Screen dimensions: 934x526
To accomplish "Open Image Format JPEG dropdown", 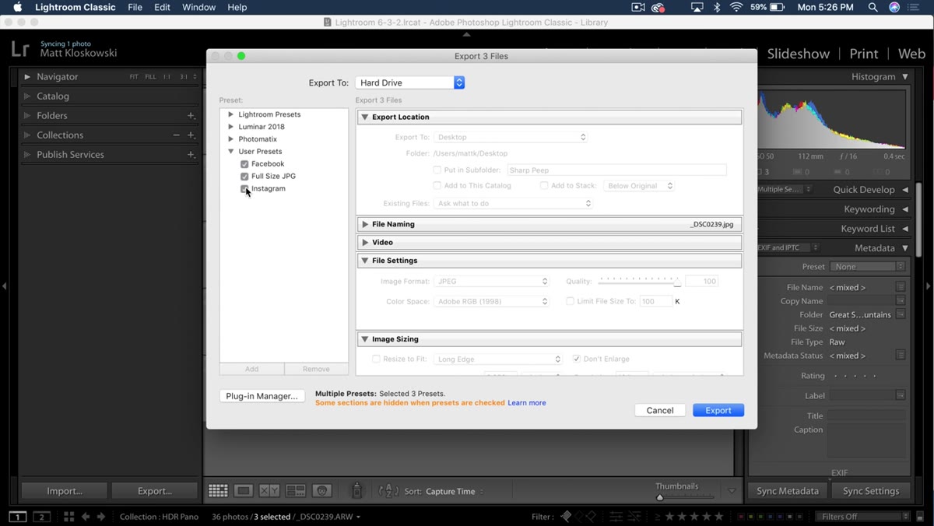I will pyautogui.click(x=491, y=281).
